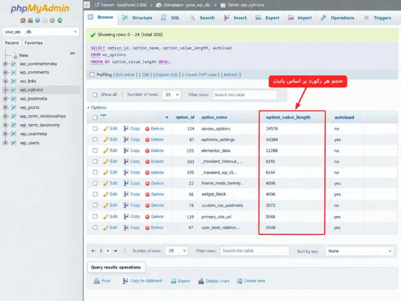The image size is (401, 301).
Task: Expand the wp_commentmeta tree node
Action: point(5,64)
